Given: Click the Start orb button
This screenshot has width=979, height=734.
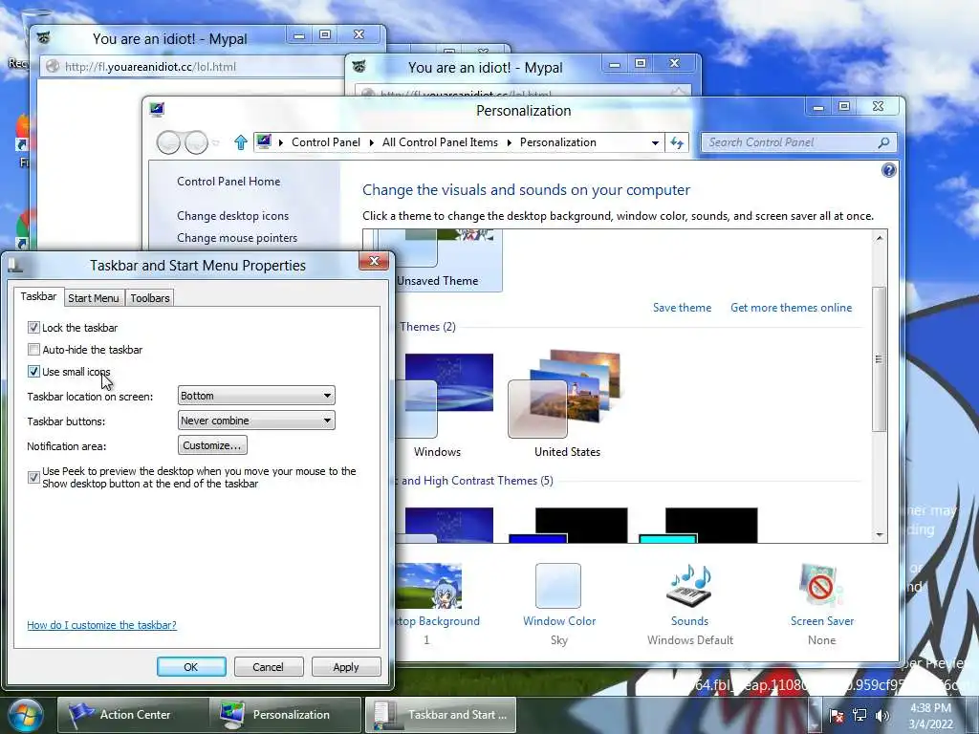Looking at the screenshot, I should click(26, 715).
